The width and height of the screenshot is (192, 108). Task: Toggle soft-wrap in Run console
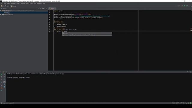click(x=4, y=79)
